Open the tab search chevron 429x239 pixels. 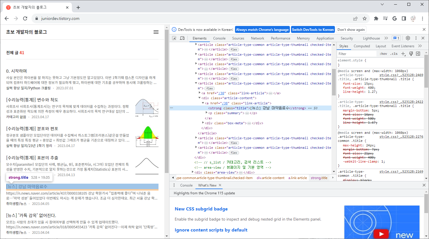[x=382, y=4]
